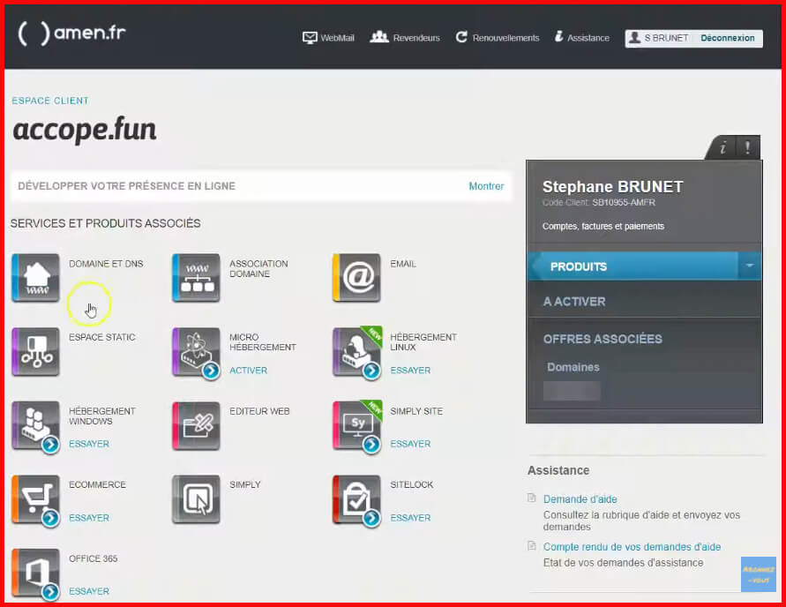Click ACTIVER under Micro Hébergement
Image resolution: width=786 pixels, height=607 pixels.
(x=248, y=371)
